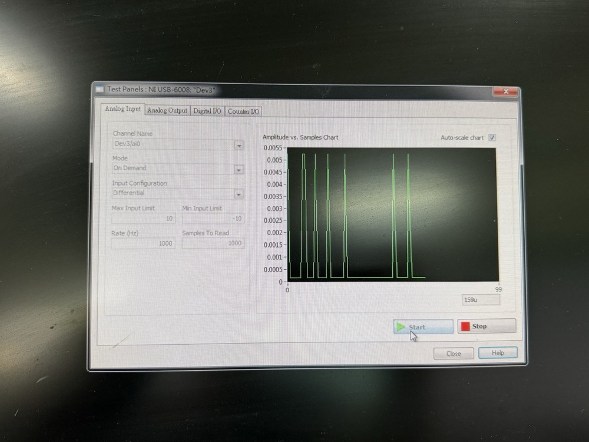Click the red square icon on Stop
The height and width of the screenshot is (442, 589).
click(x=465, y=326)
